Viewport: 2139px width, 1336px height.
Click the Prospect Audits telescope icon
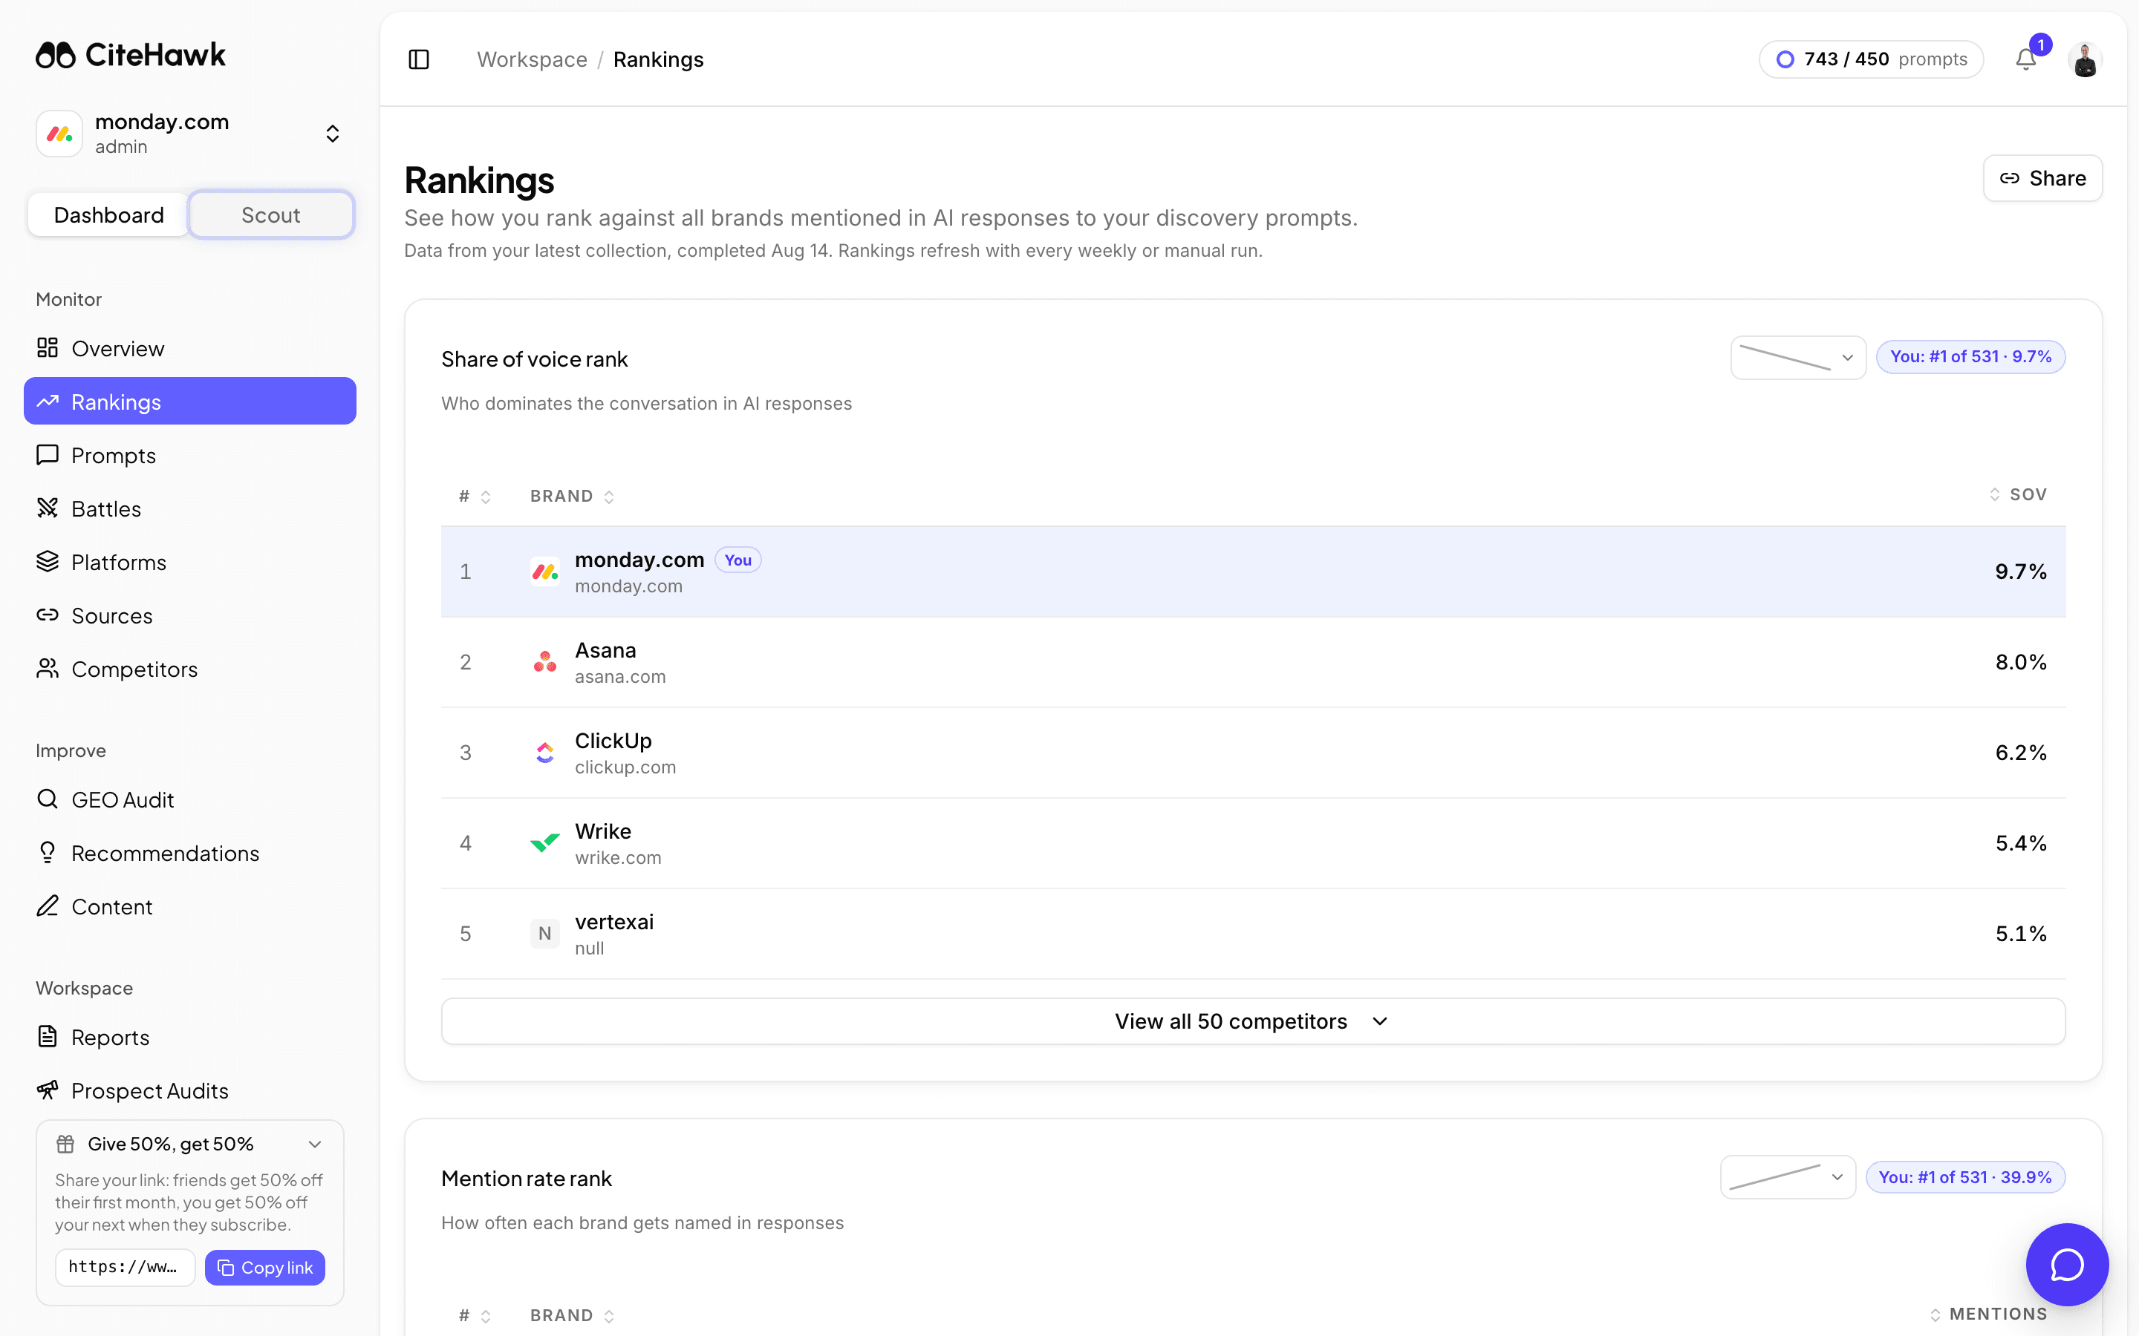48,1090
